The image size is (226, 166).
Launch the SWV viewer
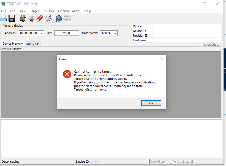pyautogui.click(x=67, y=18)
